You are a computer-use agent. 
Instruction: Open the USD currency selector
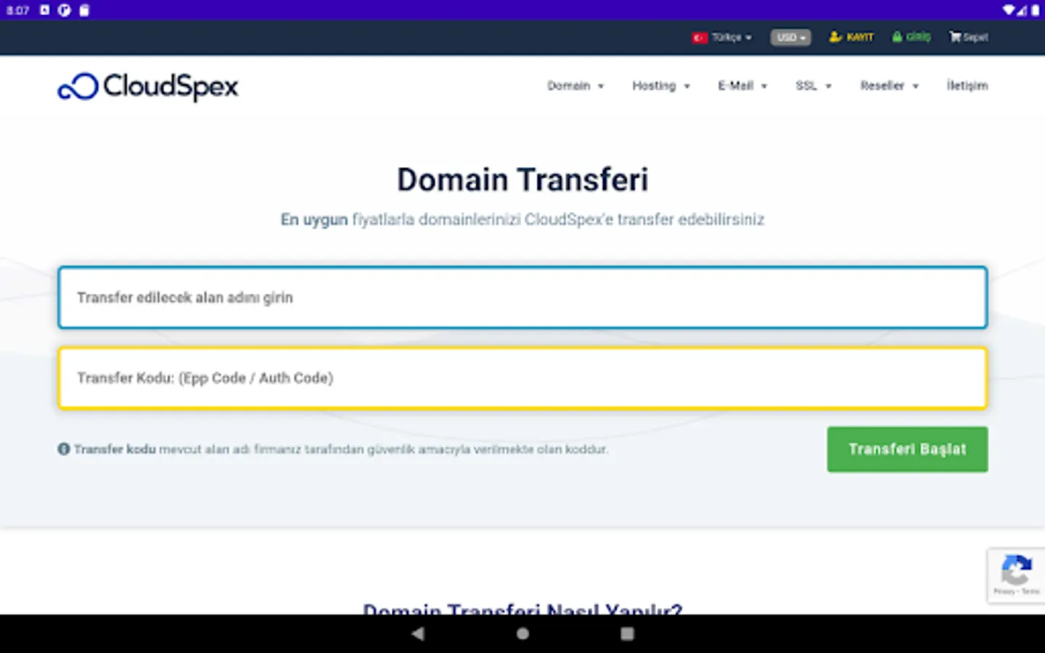click(790, 37)
